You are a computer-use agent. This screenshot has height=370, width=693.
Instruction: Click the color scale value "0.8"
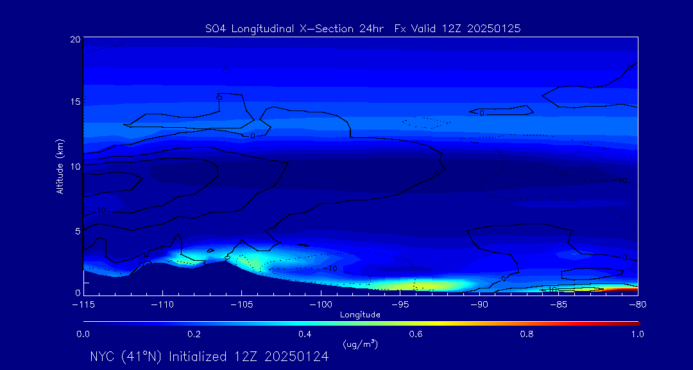pos(527,335)
